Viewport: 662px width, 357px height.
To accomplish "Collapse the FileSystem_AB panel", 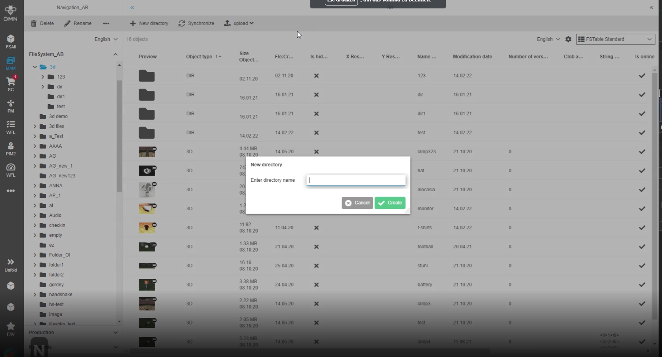I will pos(115,54).
